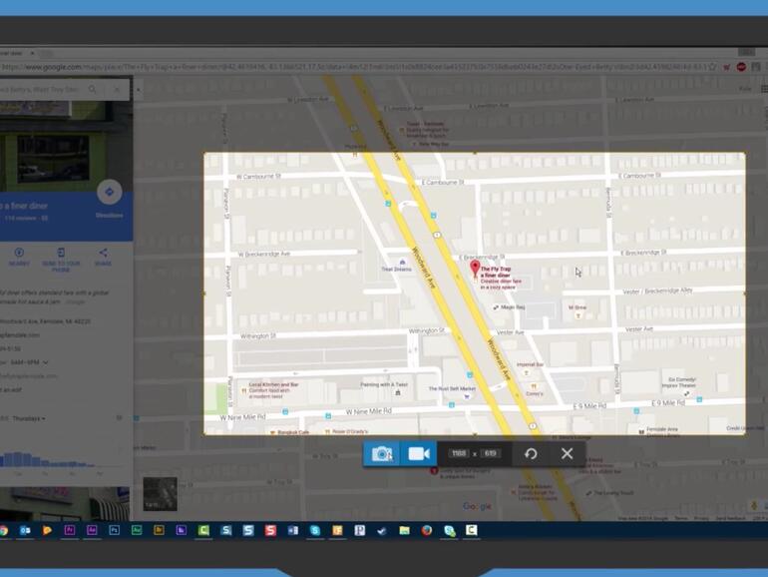Click The Fly Trap red map pin

coord(475,267)
